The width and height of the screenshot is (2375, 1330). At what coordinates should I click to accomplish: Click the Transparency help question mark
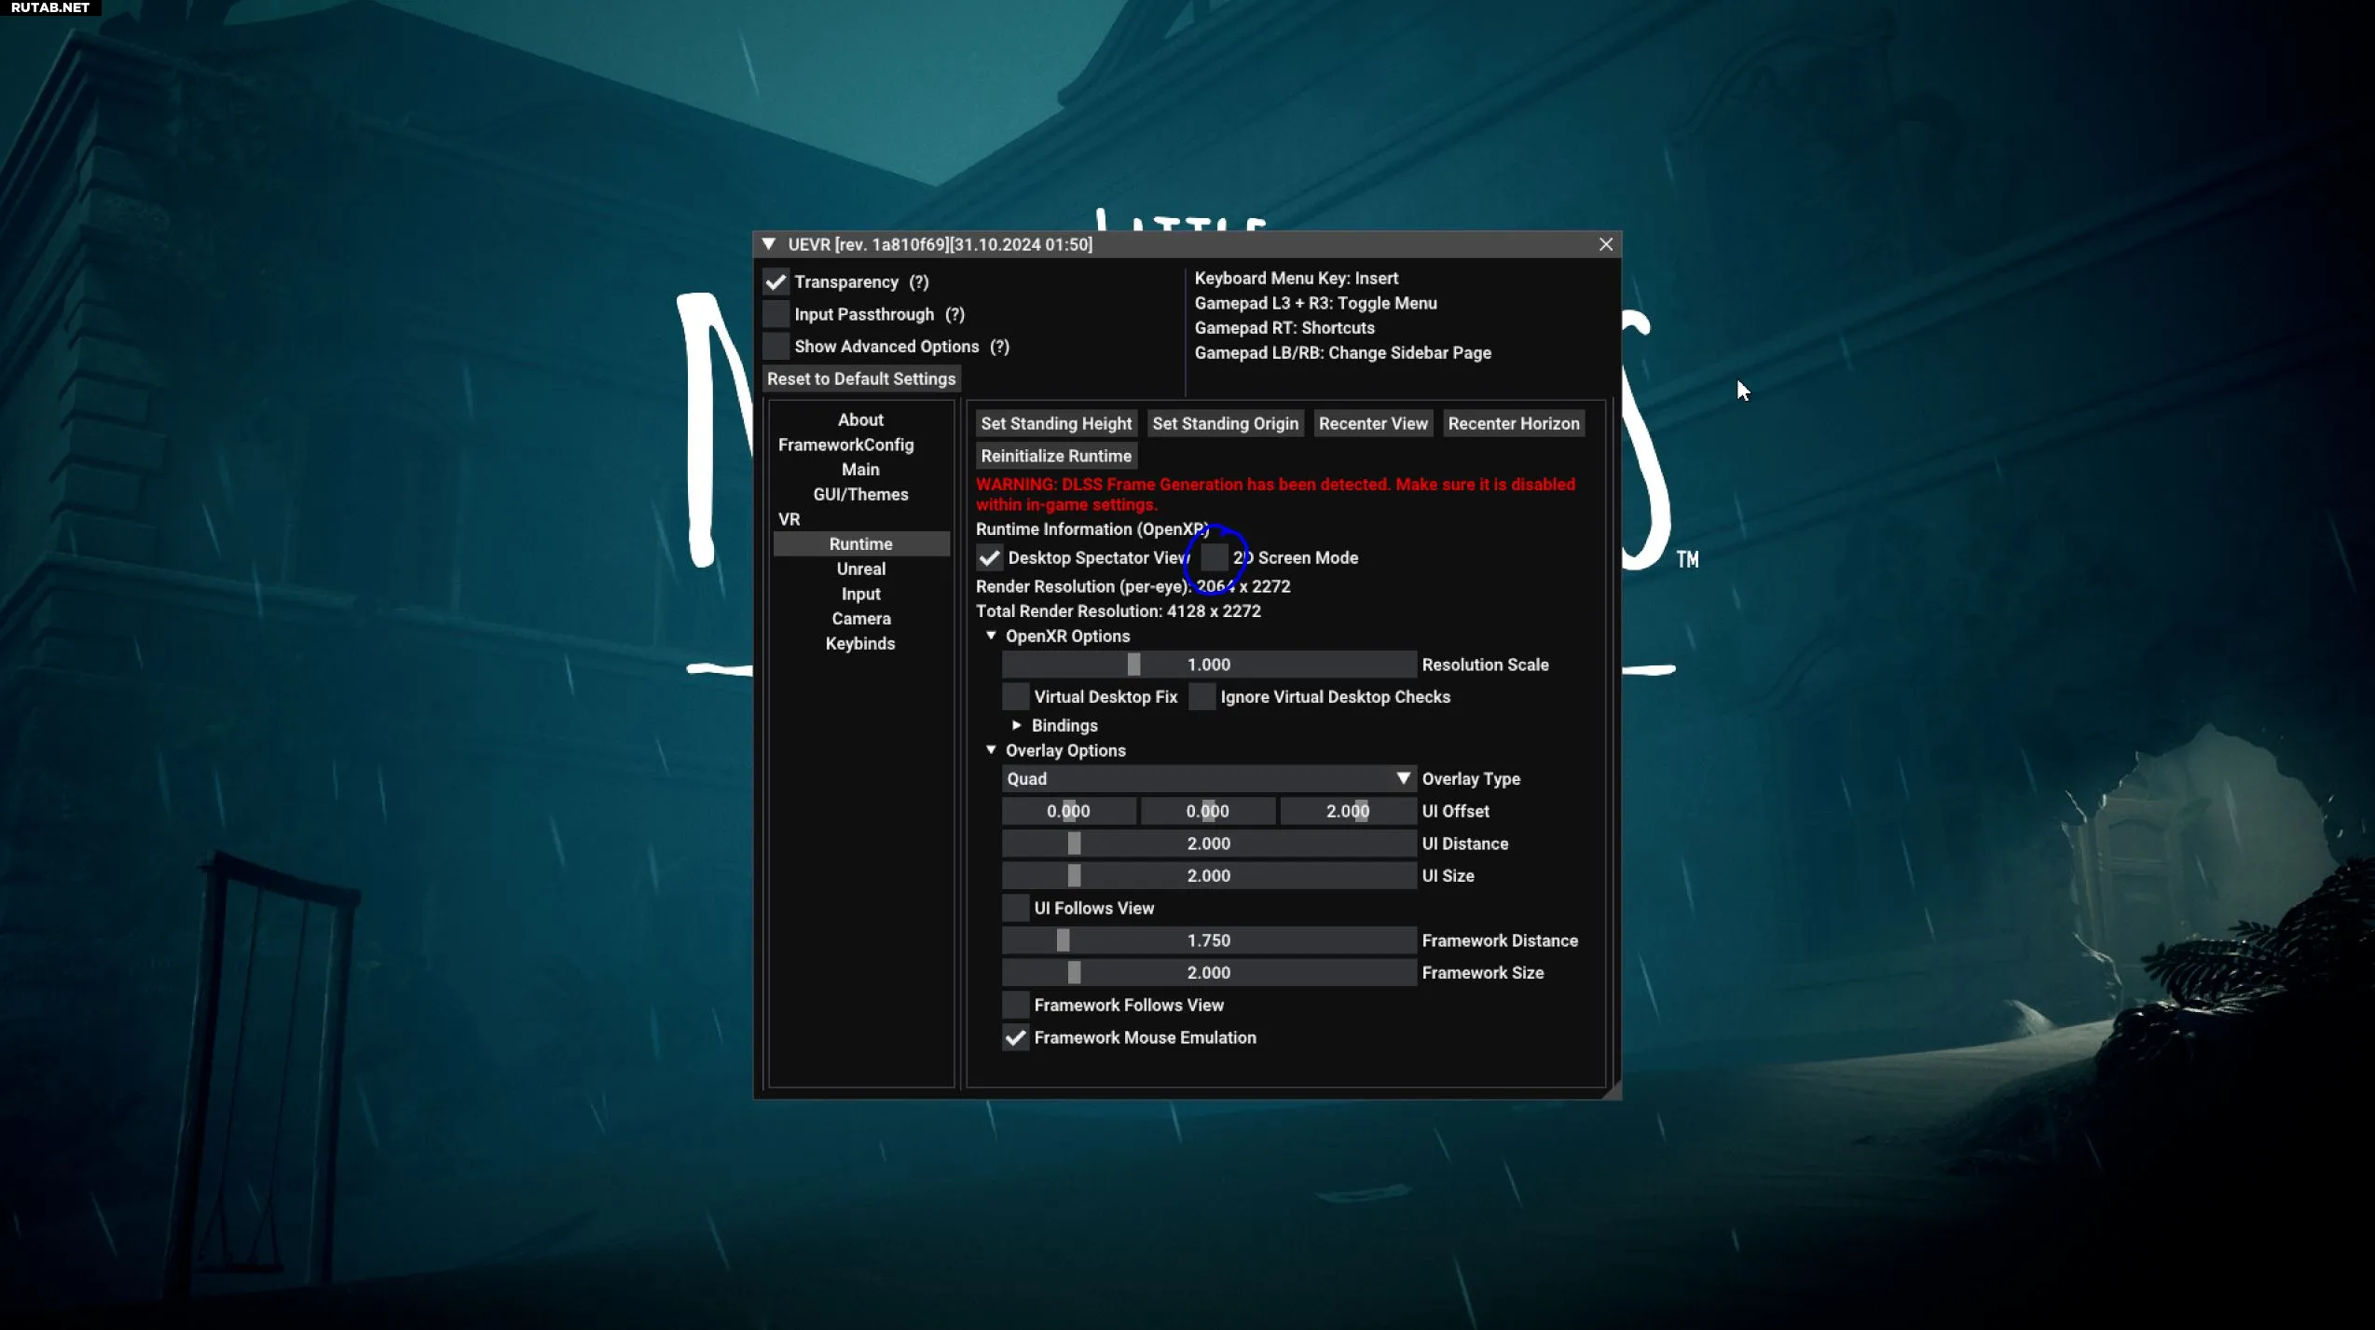click(919, 282)
